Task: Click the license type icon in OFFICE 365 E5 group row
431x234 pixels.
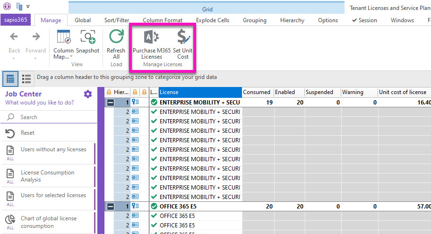Action: click(135, 206)
